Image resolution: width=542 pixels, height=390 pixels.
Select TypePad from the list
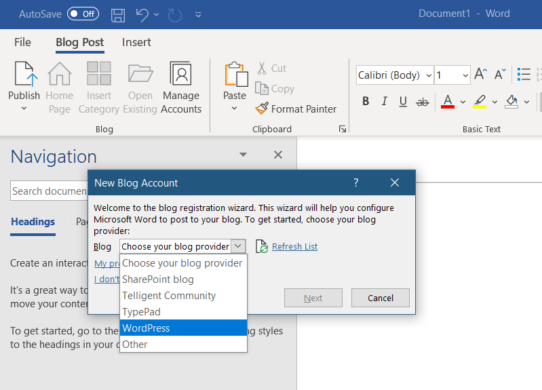click(183, 312)
